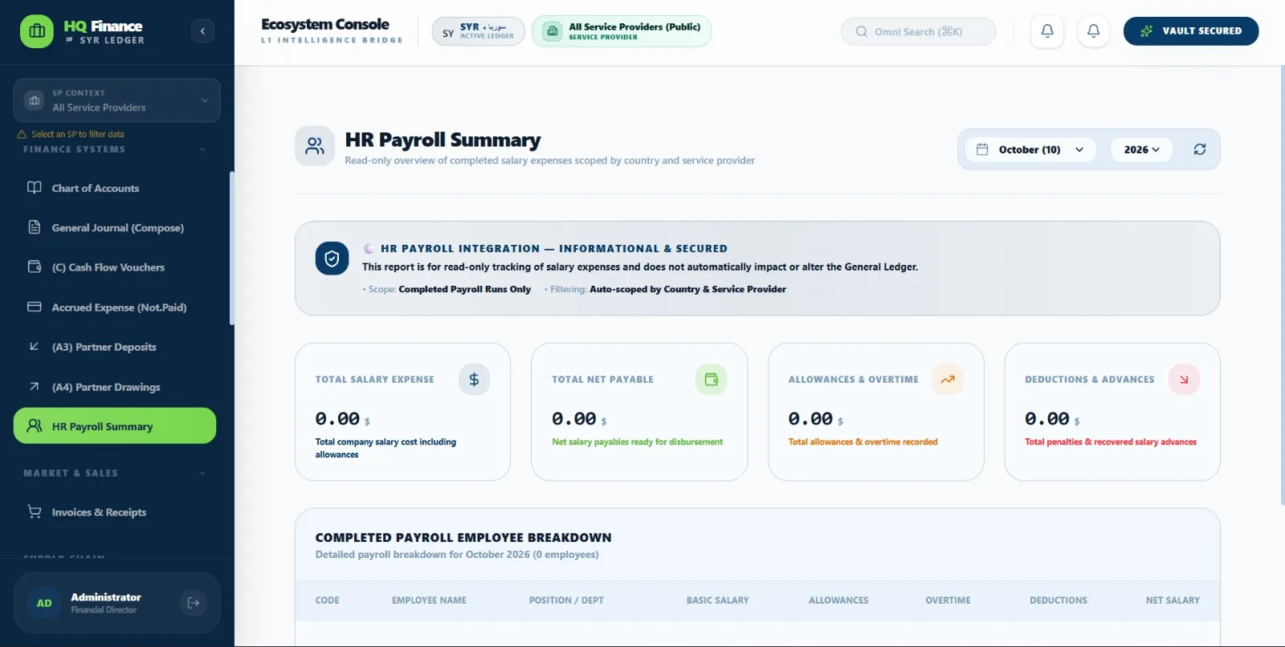Image resolution: width=1285 pixels, height=647 pixels.
Task: Click the AD avatar badge
Action: [x=44, y=603]
